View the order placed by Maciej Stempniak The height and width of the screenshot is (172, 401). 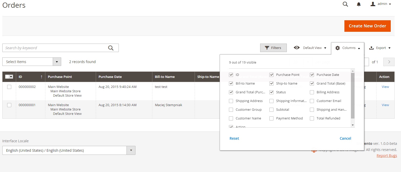[x=385, y=105]
